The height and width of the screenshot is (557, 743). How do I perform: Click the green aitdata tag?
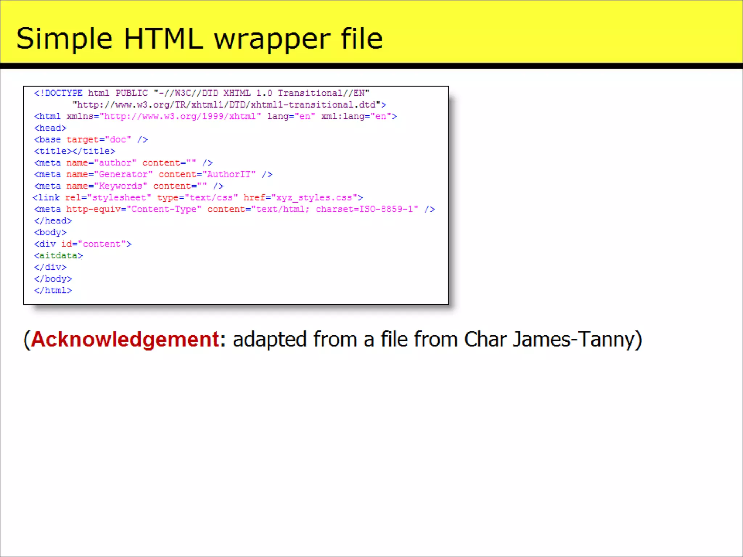coord(58,256)
